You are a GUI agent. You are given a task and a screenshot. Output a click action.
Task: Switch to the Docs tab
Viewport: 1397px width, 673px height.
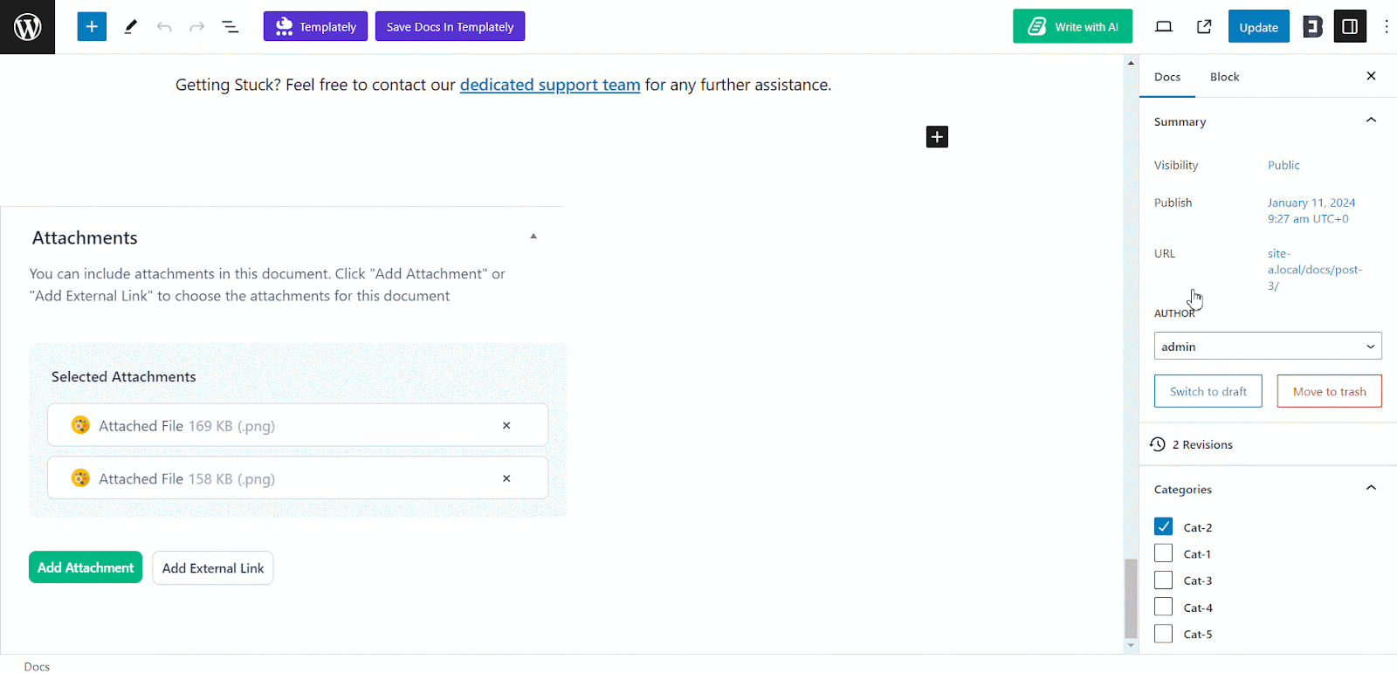[1167, 77]
